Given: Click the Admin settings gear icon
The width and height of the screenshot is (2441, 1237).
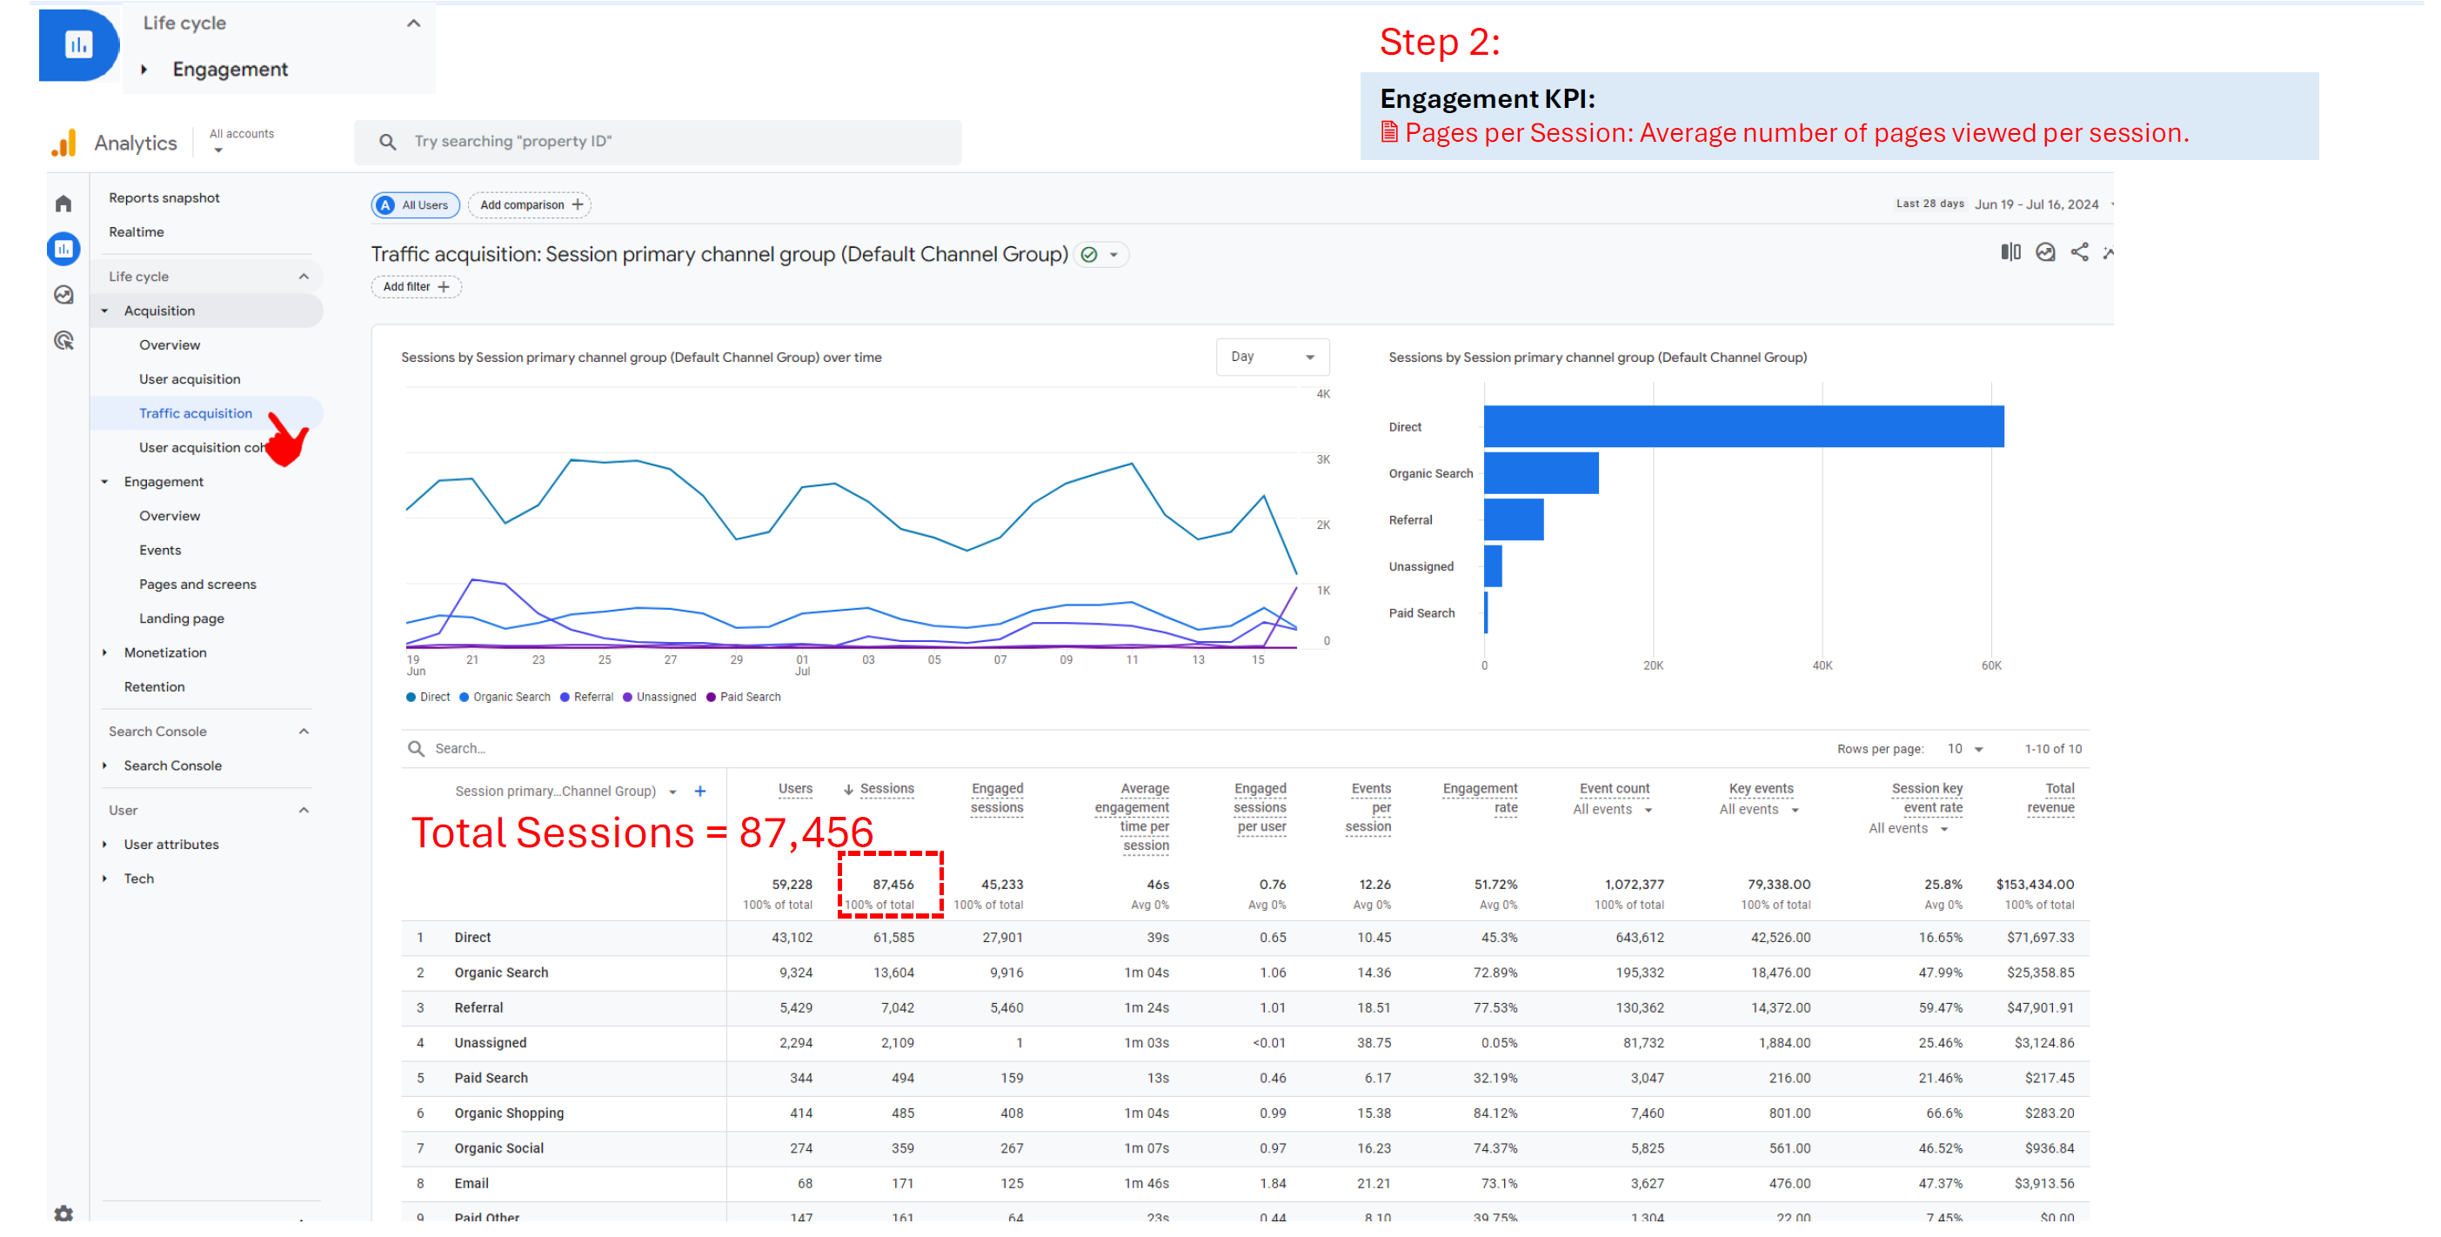Looking at the screenshot, I should pyautogui.click(x=64, y=1213).
